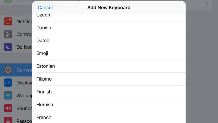Tap the Notifications icon in sidebar
Viewport: 218px width, 123px height.
tap(8, 21)
